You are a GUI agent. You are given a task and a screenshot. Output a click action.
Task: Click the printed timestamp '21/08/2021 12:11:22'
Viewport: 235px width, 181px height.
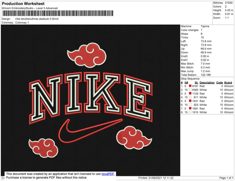coord(161,178)
